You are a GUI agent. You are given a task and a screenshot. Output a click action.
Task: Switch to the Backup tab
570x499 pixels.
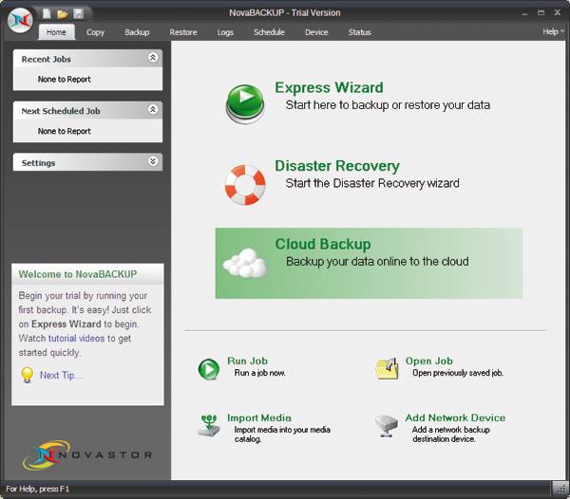coord(137,32)
